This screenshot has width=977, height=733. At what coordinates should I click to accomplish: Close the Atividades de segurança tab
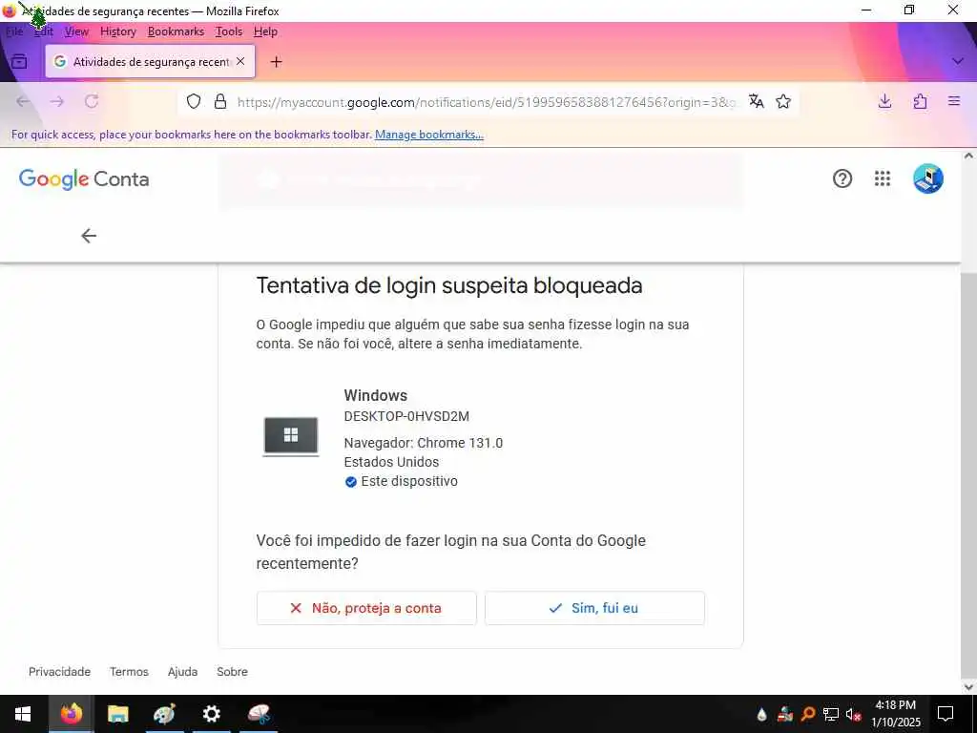(240, 61)
